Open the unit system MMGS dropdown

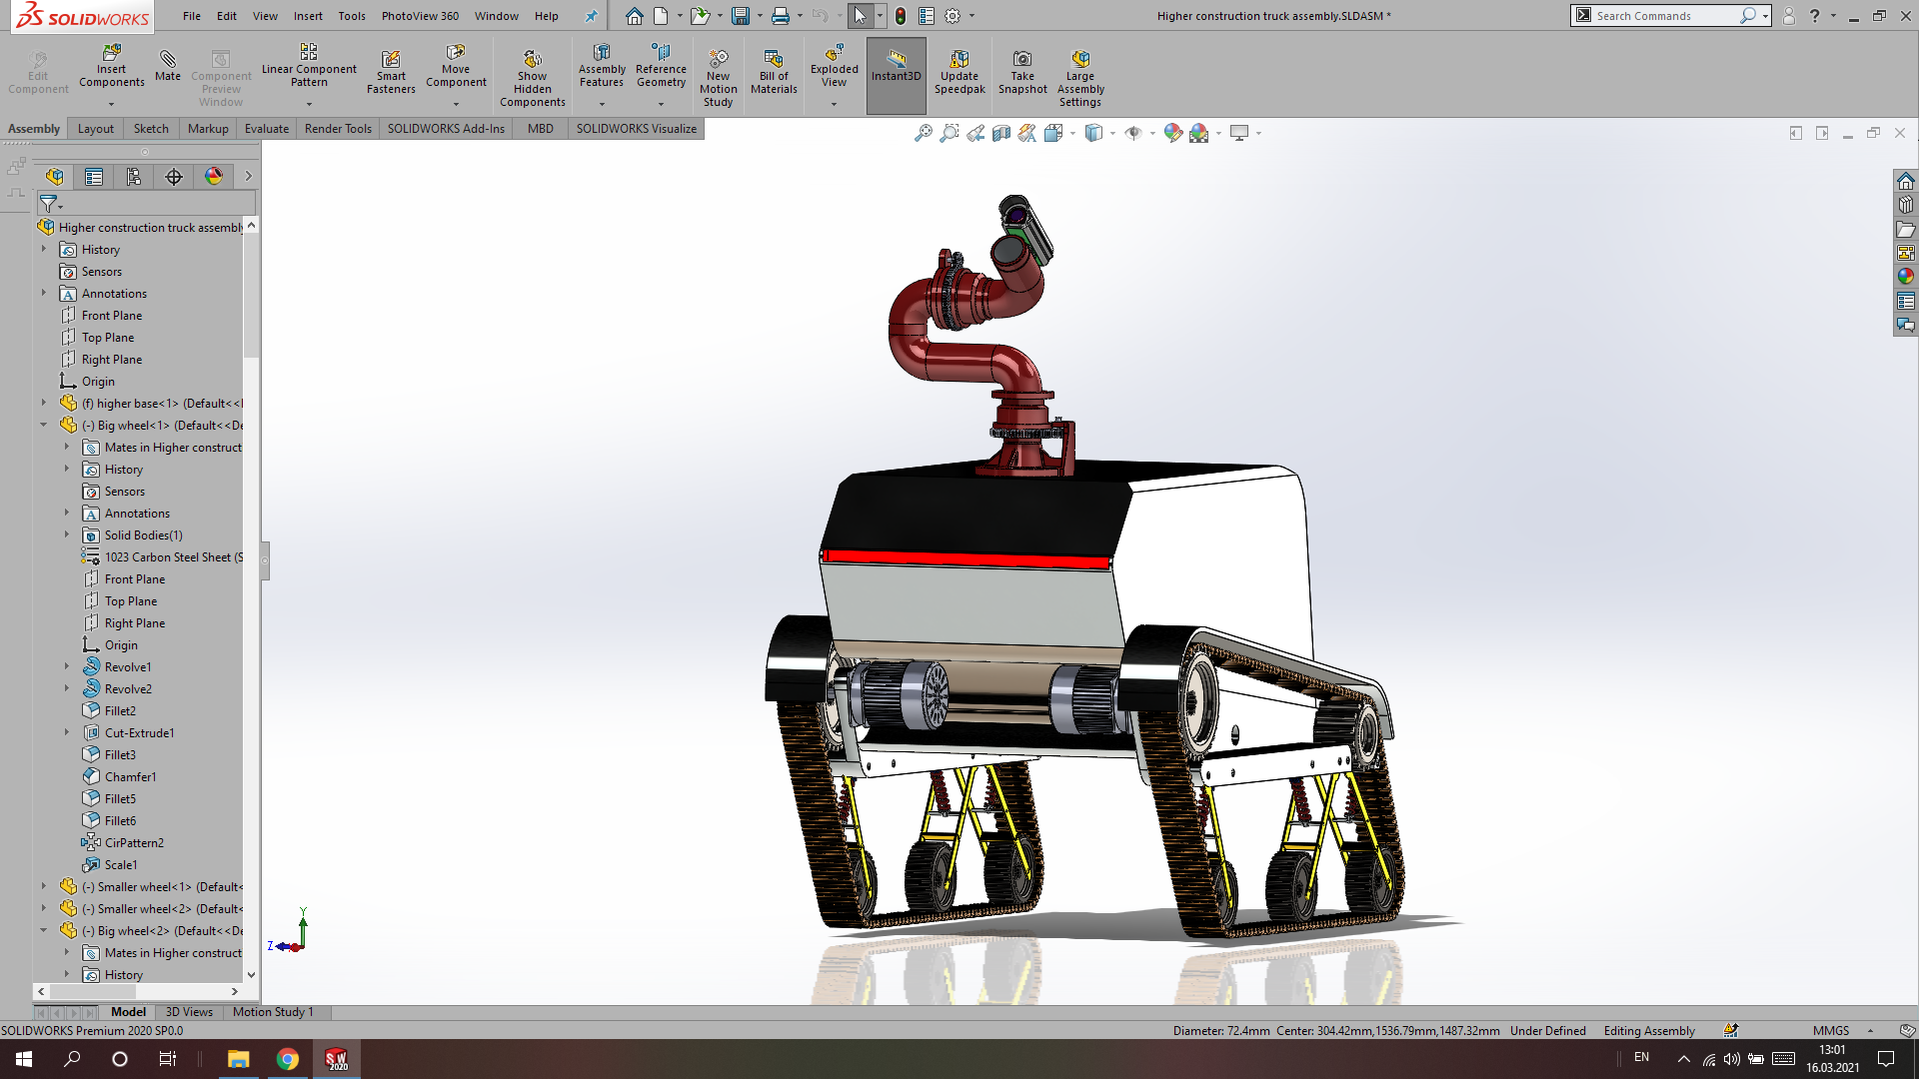[1870, 1031]
